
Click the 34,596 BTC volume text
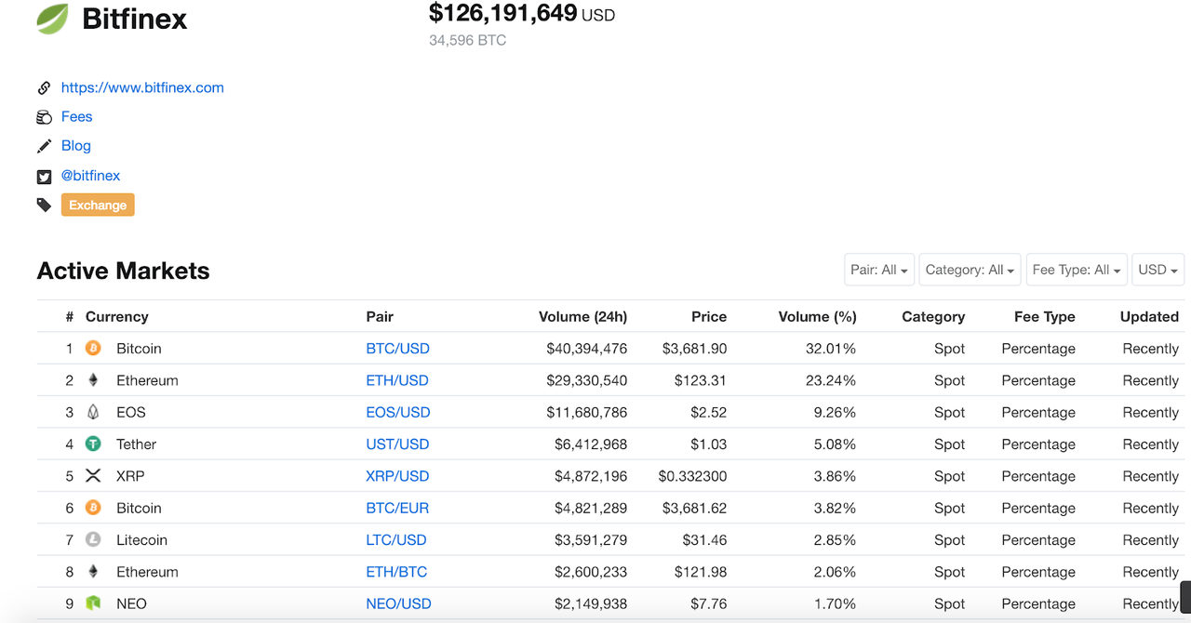pos(468,40)
